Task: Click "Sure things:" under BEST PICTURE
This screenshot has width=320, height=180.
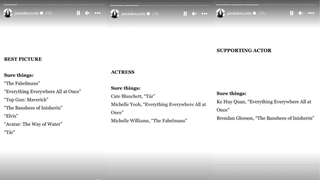Action: pyautogui.click(x=19, y=75)
